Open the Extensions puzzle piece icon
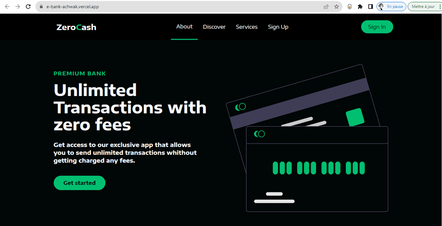This screenshot has height=226, width=442. coord(360,6)
